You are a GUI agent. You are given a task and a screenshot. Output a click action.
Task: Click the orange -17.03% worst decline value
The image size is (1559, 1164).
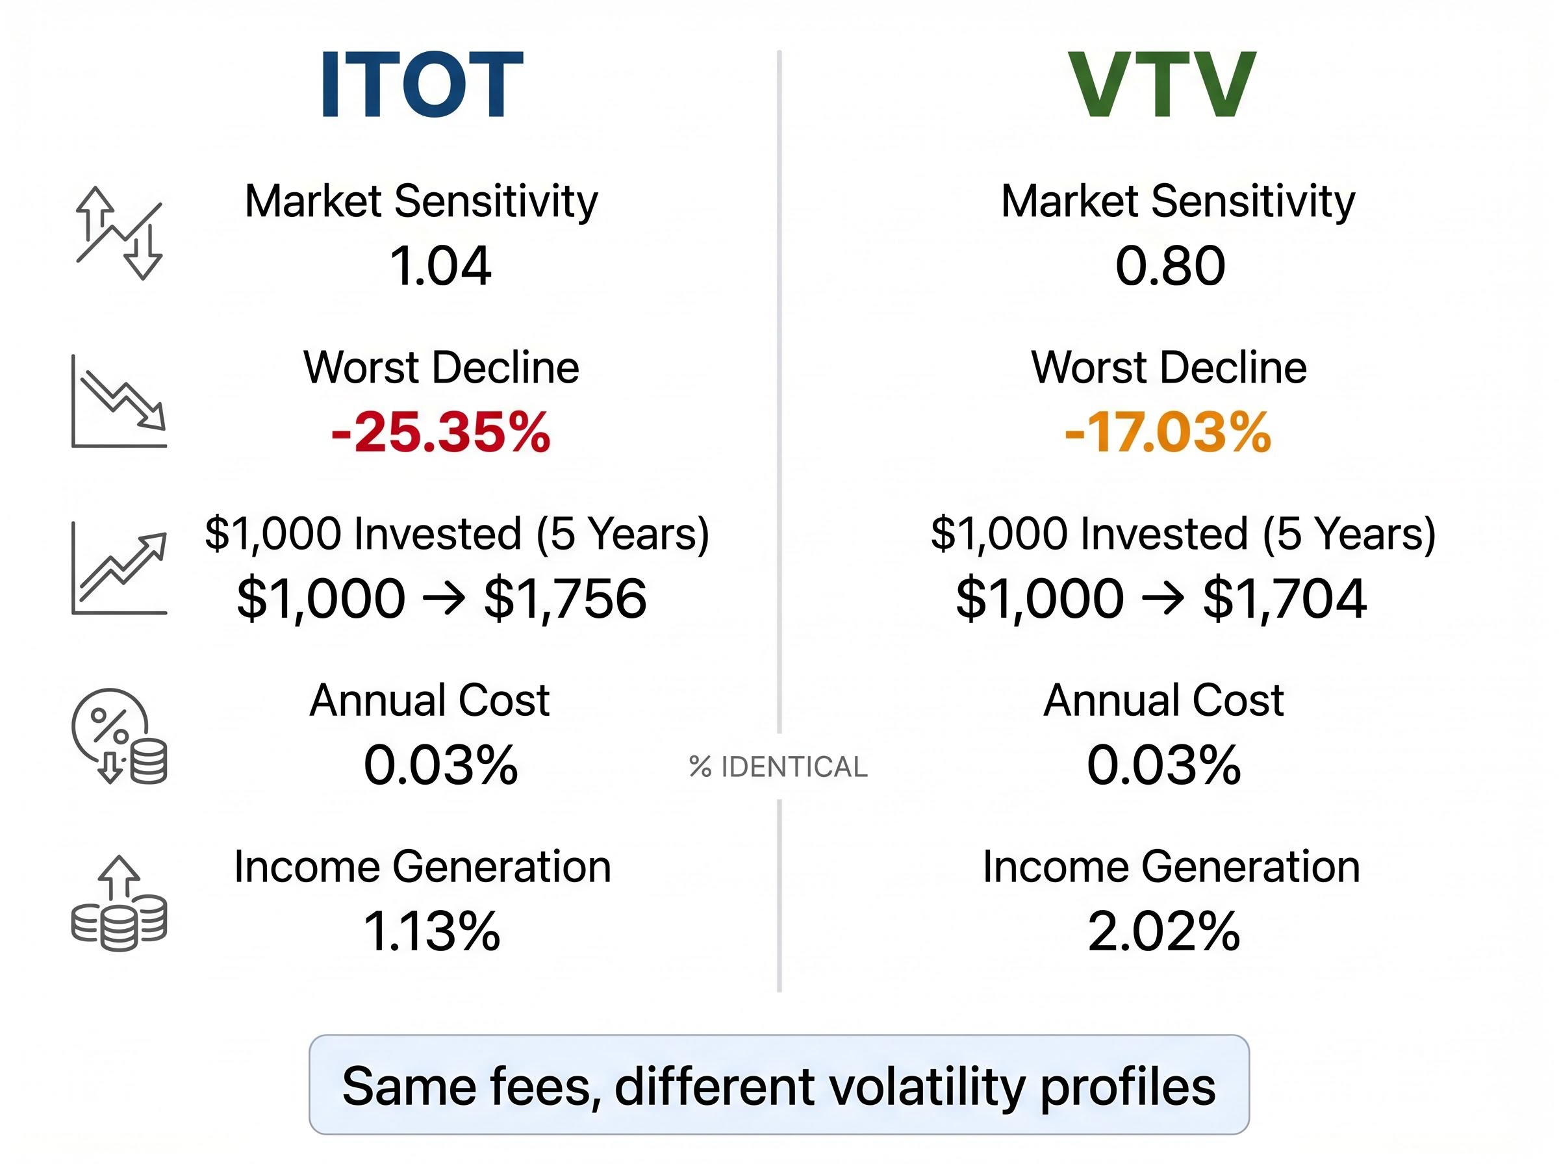1168,432
